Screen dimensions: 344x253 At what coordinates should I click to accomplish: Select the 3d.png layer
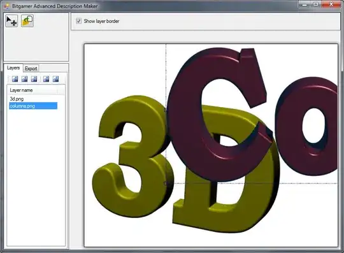[x=17, y=99]
